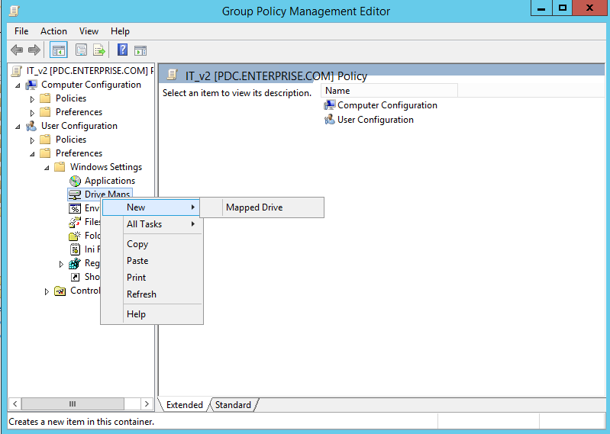Viewport: 610px width, 434px height.
Task: Click the Export List toolbar icon
Action: [x=99, y=50]
